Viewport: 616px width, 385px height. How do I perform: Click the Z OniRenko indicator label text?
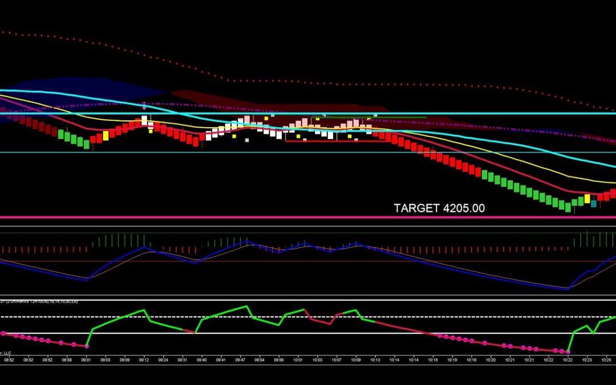(x=40, y=301)
